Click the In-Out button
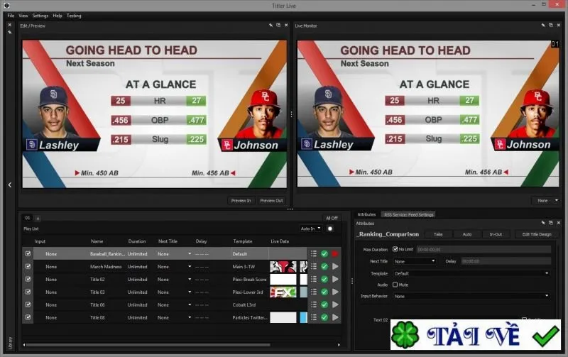The height and width of the screenshot is (357, 568). tap(496, 234)
